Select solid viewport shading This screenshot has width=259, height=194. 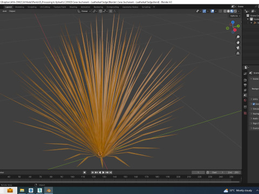pos(228,11)
